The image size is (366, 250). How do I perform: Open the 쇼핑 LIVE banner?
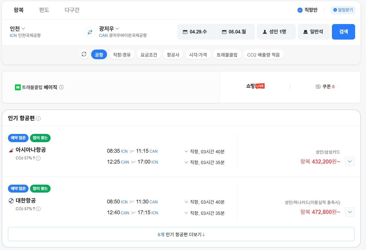coord(255,86)
